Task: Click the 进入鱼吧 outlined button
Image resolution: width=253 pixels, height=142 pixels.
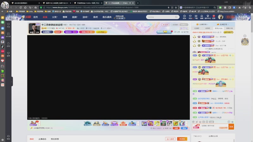Action: pyautogui.click(x=170, y=139)
